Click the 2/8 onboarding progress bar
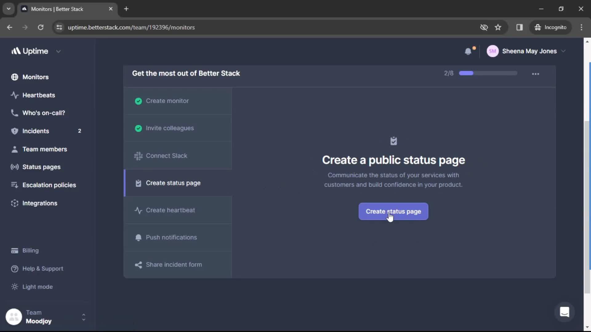 pyautogui.click(x=488, y=73)
